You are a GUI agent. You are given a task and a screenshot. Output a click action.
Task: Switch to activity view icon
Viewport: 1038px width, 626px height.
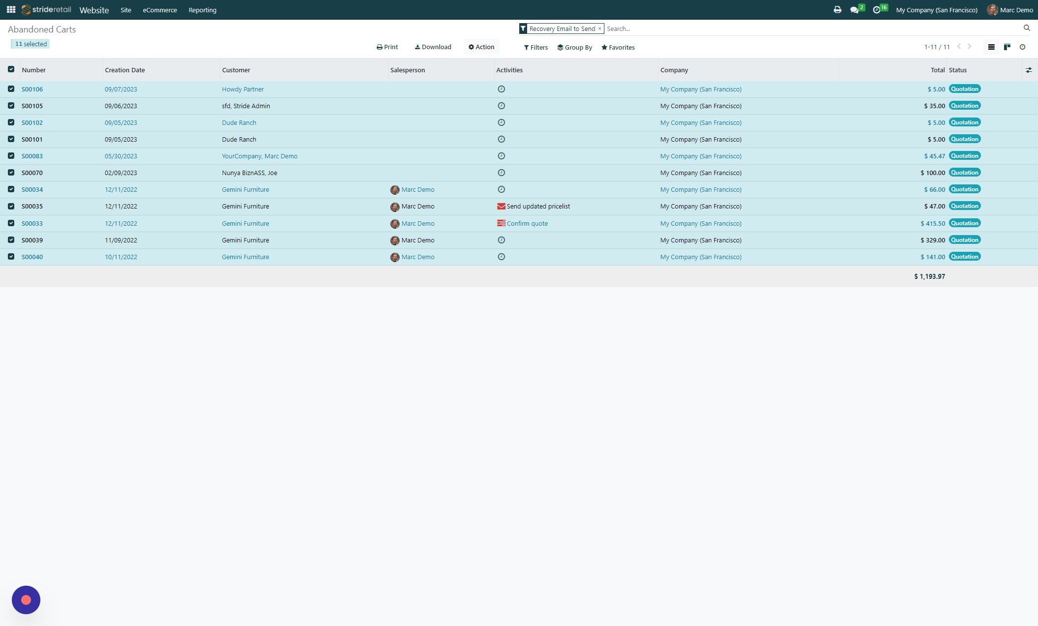pos(1022,47)
